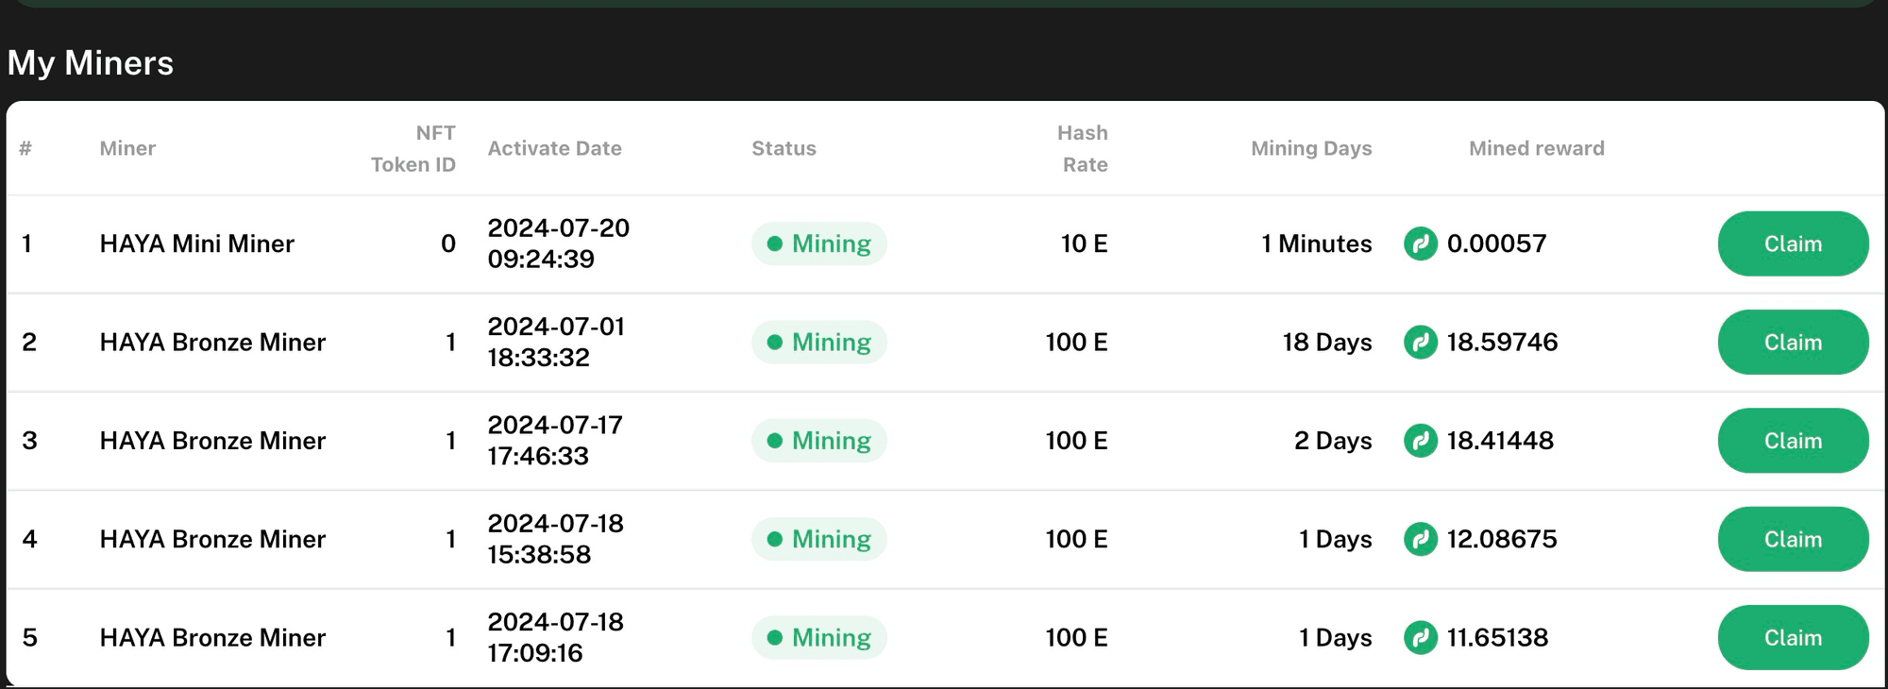Select the Mining status badge in row 3
1888x689 pixels.
coord(819,441)
